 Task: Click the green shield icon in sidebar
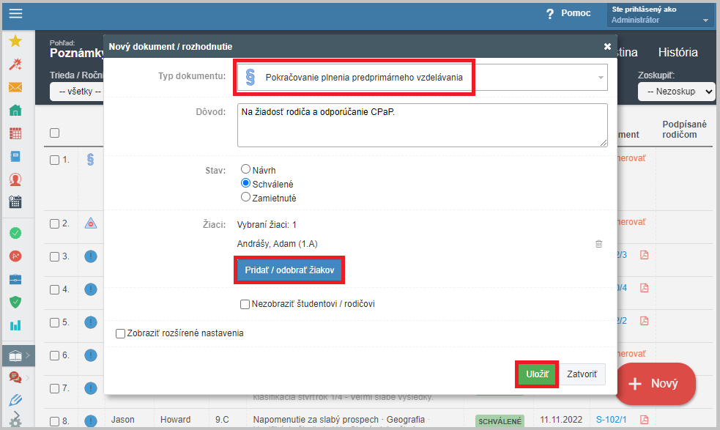[15, 301]
